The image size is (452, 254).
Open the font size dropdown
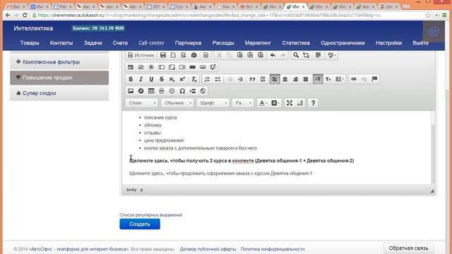(x=243, y=103)
